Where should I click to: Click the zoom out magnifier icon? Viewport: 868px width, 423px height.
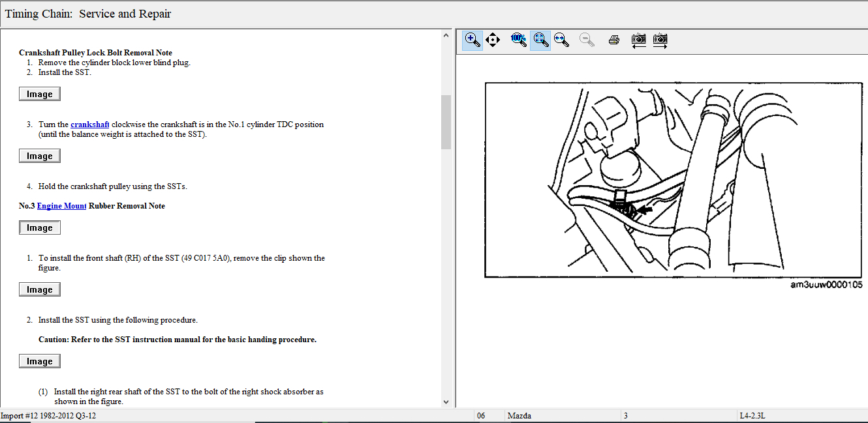tap(587, 40)
